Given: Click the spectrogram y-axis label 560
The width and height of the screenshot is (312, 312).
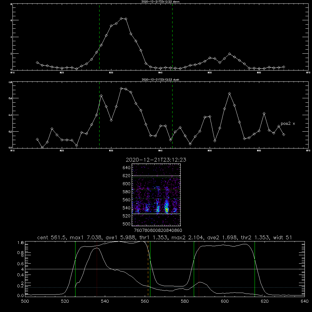Looking at the screenshot, I should [127, 200].
